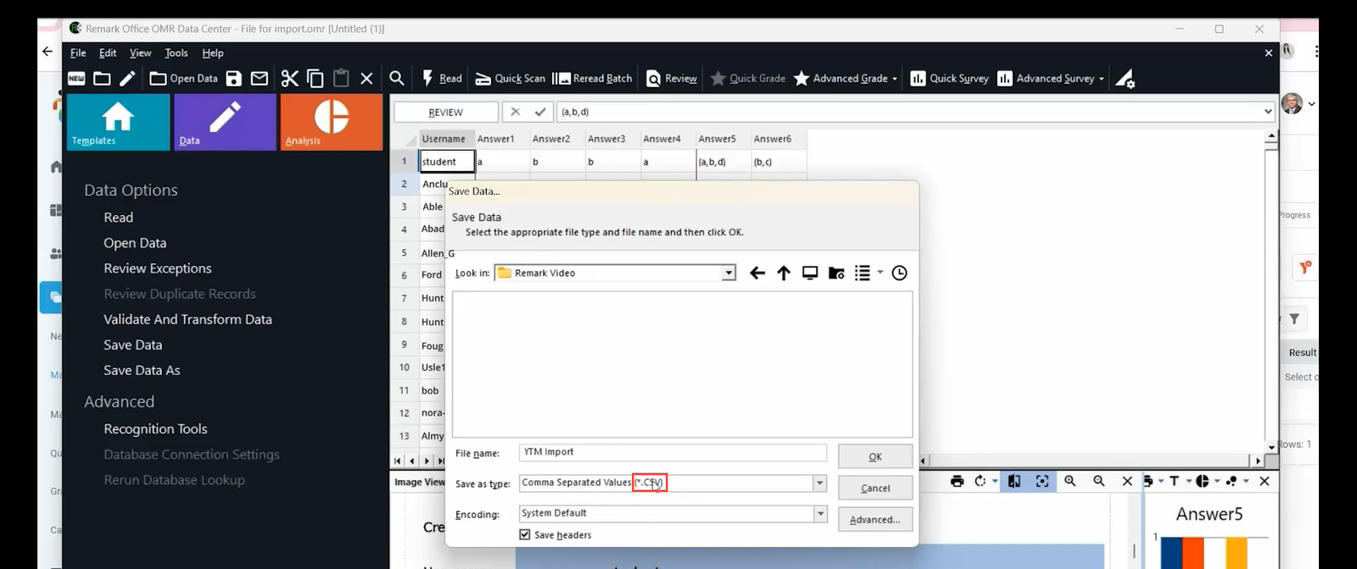
Task: Click the Search magnifier icon in toolbar
Action: (x=396, y=79)
